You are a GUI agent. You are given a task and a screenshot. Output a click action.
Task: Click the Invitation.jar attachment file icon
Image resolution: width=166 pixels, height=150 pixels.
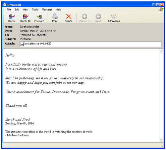(x=22, y=44)
